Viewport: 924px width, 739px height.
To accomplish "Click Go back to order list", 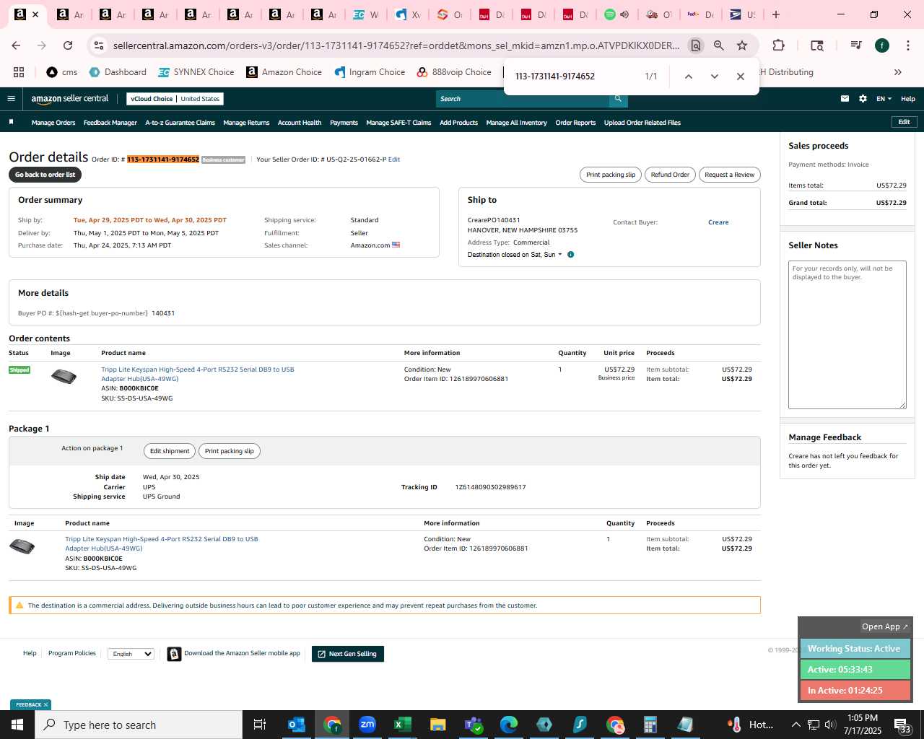I will pyautogui.click(x=45, y=175).
